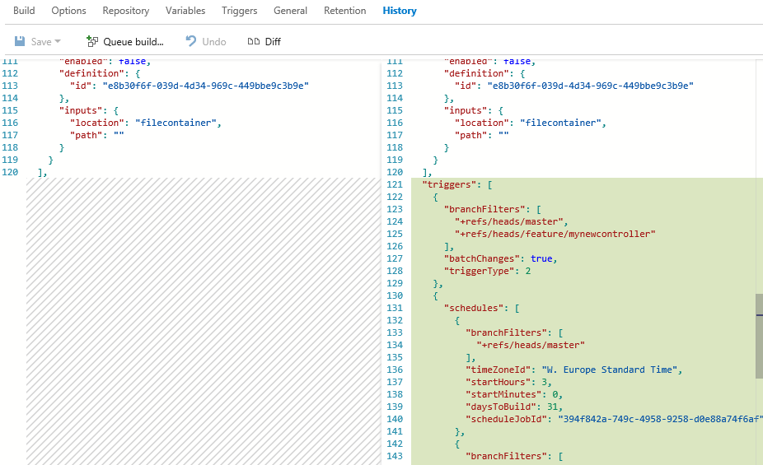Click "+refs/heads/feature/mynewcontroller" in right pane

pos(555,234)
